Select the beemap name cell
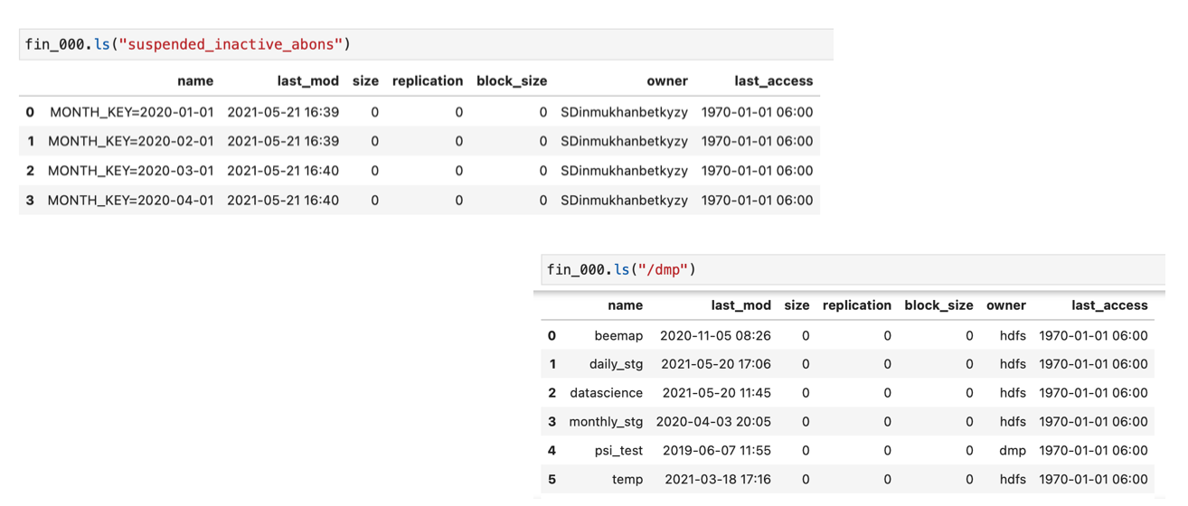 [619, 335]
